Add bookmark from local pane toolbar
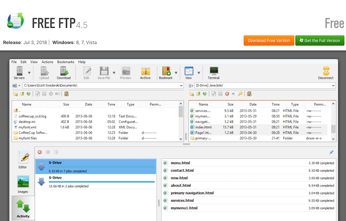 tap(66, 94)
